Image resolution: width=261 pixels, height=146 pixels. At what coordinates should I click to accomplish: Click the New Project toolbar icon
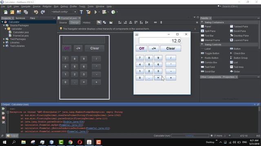(12, 12)
